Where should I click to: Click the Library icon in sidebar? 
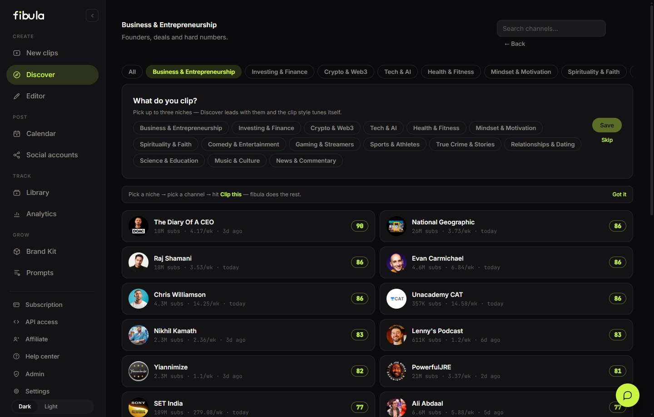[17, 193]
